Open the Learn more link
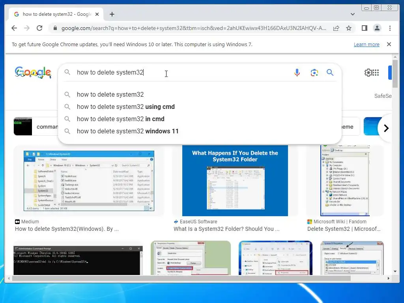 click(x=367, y=44)
